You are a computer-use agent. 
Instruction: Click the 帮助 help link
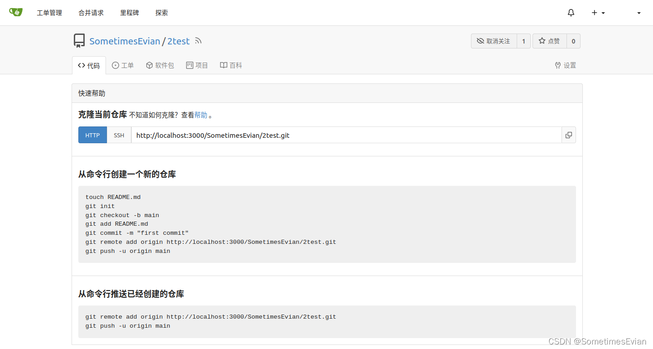pyautogui.click(x=201, y=115)
